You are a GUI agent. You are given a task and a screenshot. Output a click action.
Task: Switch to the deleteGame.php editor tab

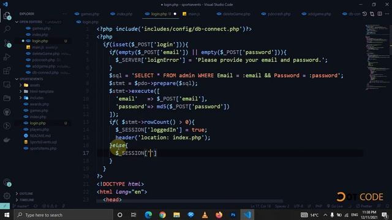(x=234, y=14)
